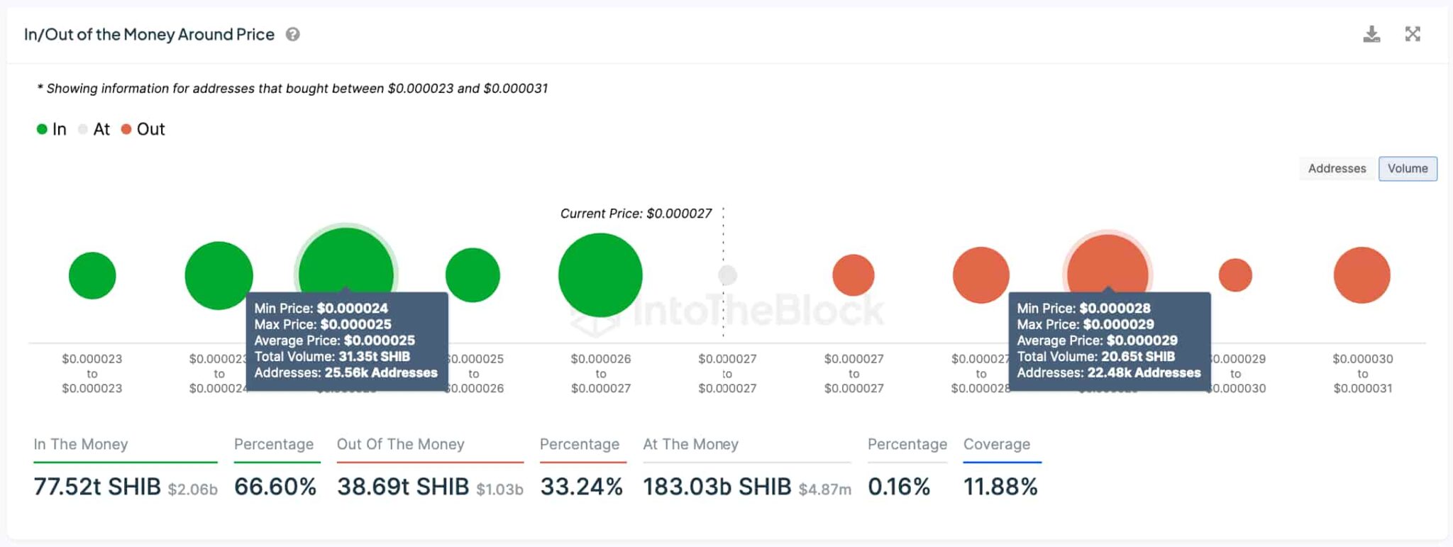
Task: Toggle the green In legend item
Action: (x=52, y=129)
